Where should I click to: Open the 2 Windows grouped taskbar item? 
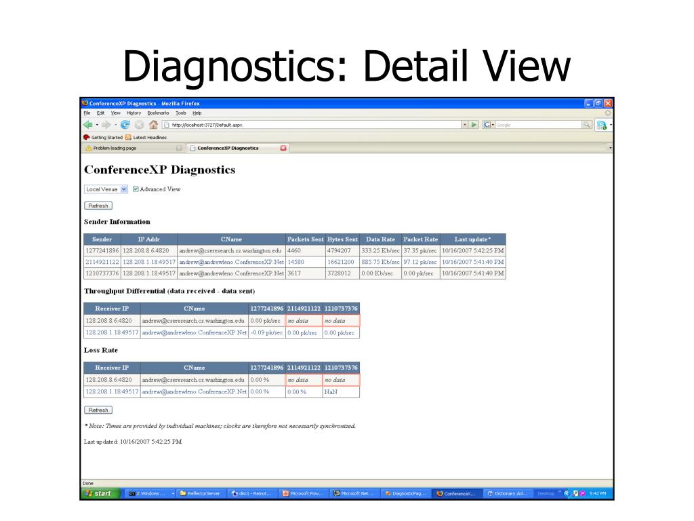pyautogui.click(x=150, y=493)
